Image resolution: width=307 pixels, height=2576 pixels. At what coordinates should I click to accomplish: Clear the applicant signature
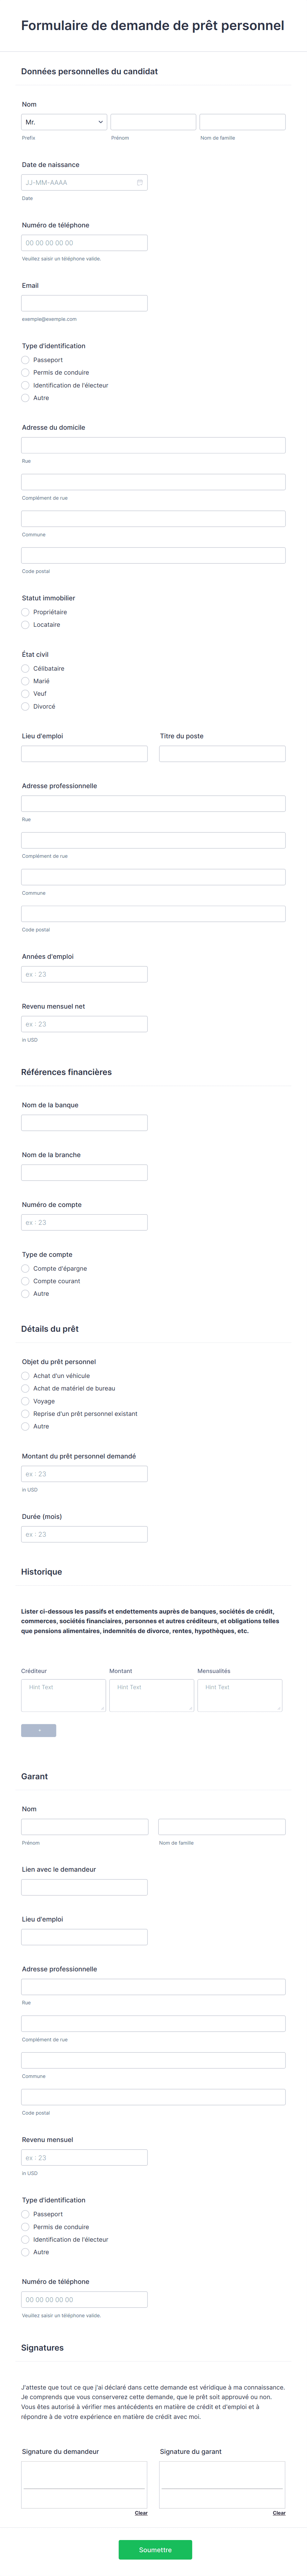point(141,2512)
